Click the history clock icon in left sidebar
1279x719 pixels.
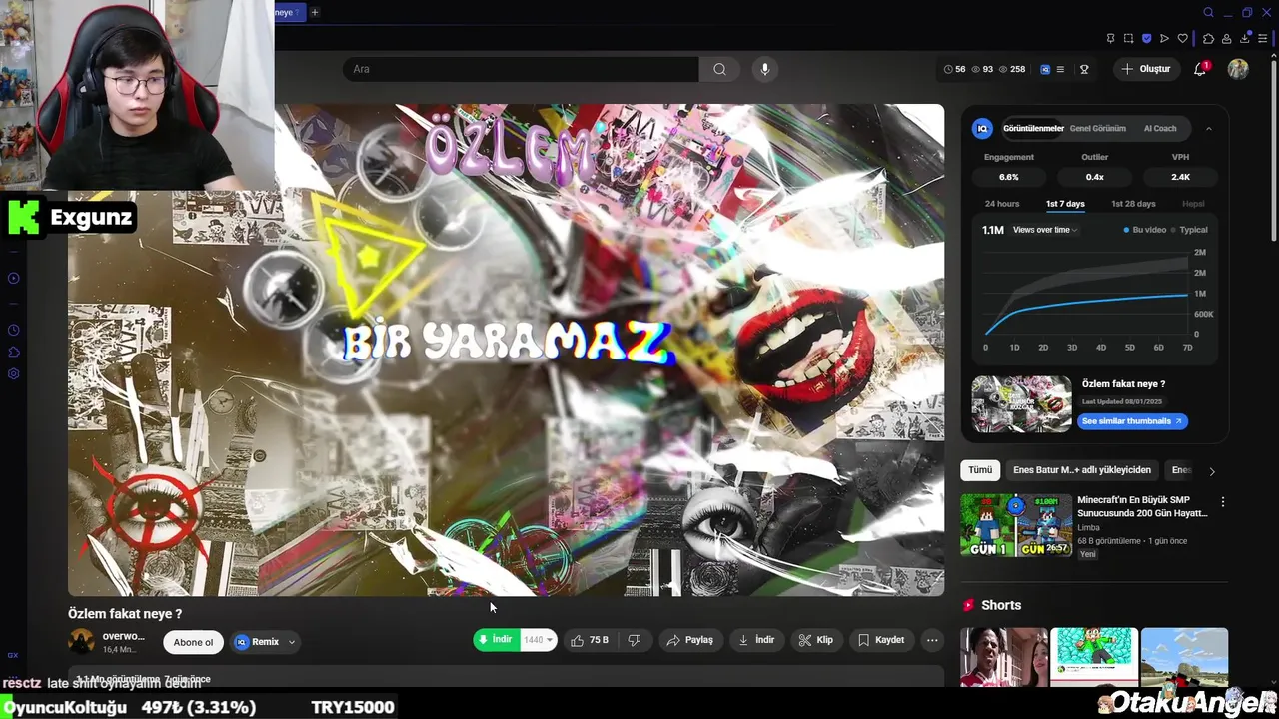(14, 330)
